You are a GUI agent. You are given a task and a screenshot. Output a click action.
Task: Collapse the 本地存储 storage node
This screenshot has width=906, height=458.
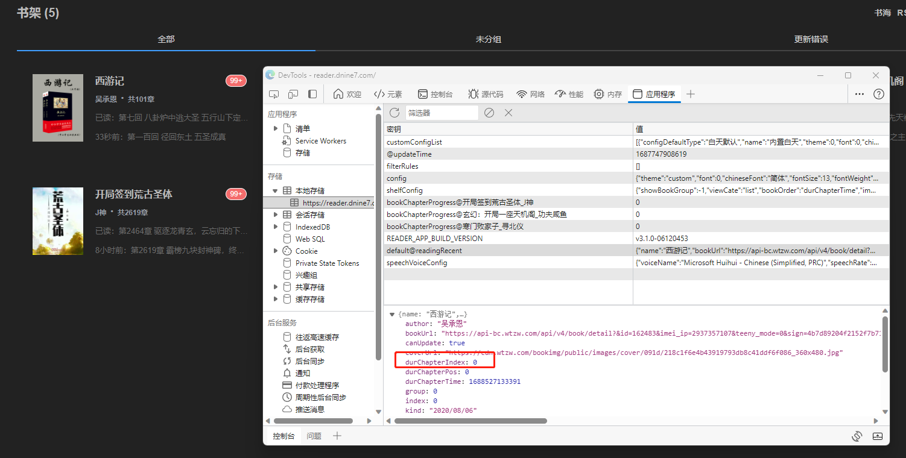(x=276, y=190)
